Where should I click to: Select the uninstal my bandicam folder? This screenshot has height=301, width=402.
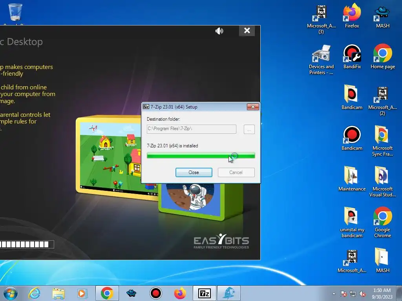coord(352,223)
